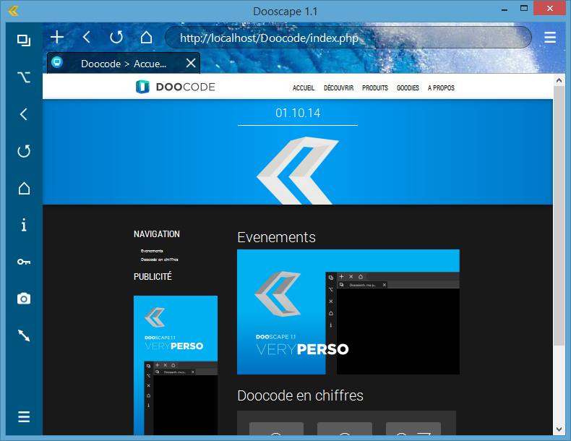Open the key password icon
Screen dimensions: 571x441
(24, 262)
